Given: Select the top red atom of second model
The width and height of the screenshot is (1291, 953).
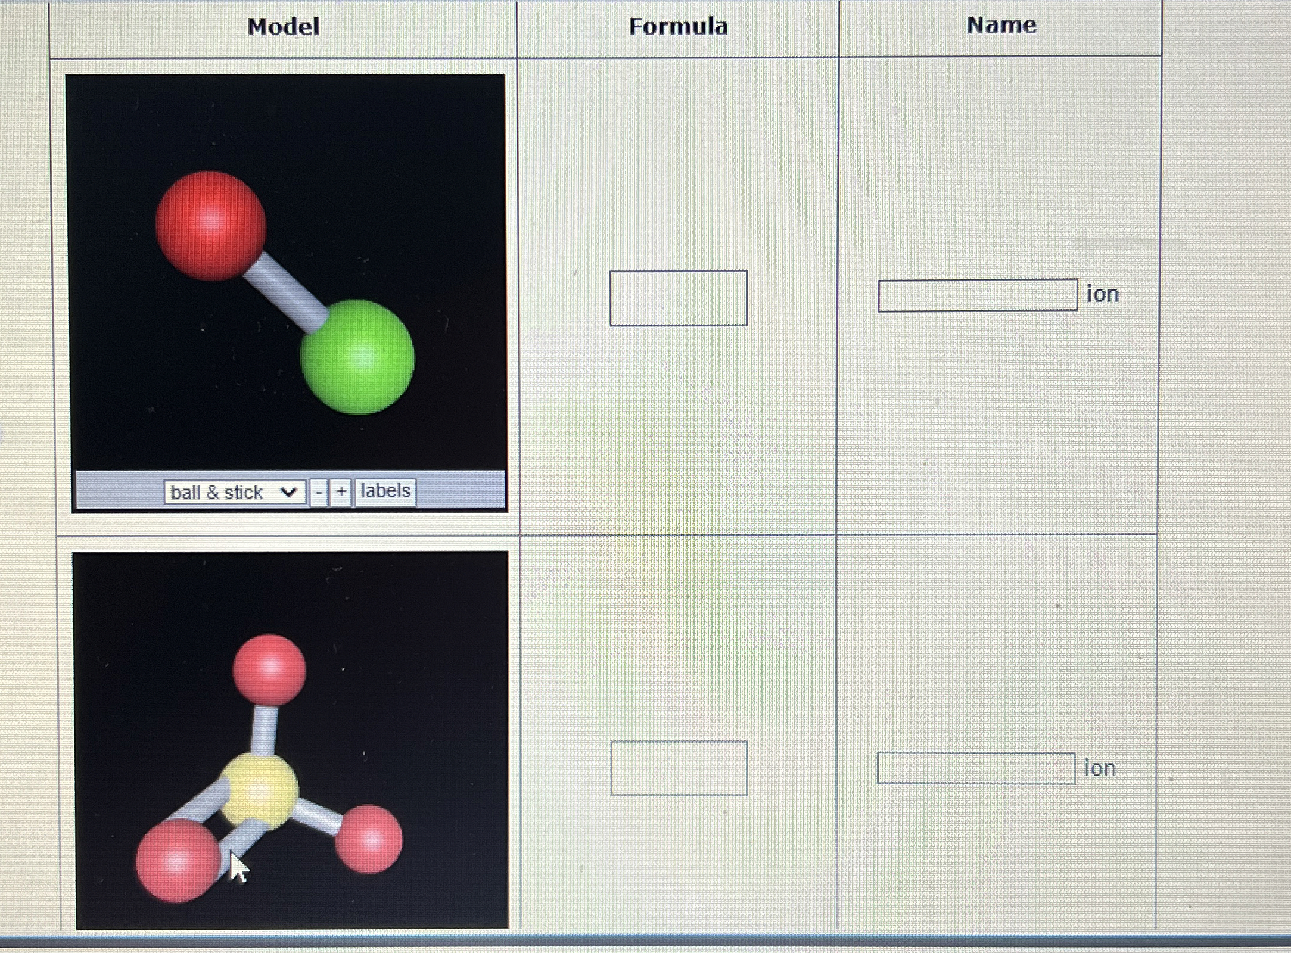Looking at the screenshot, I should point(269,668).
